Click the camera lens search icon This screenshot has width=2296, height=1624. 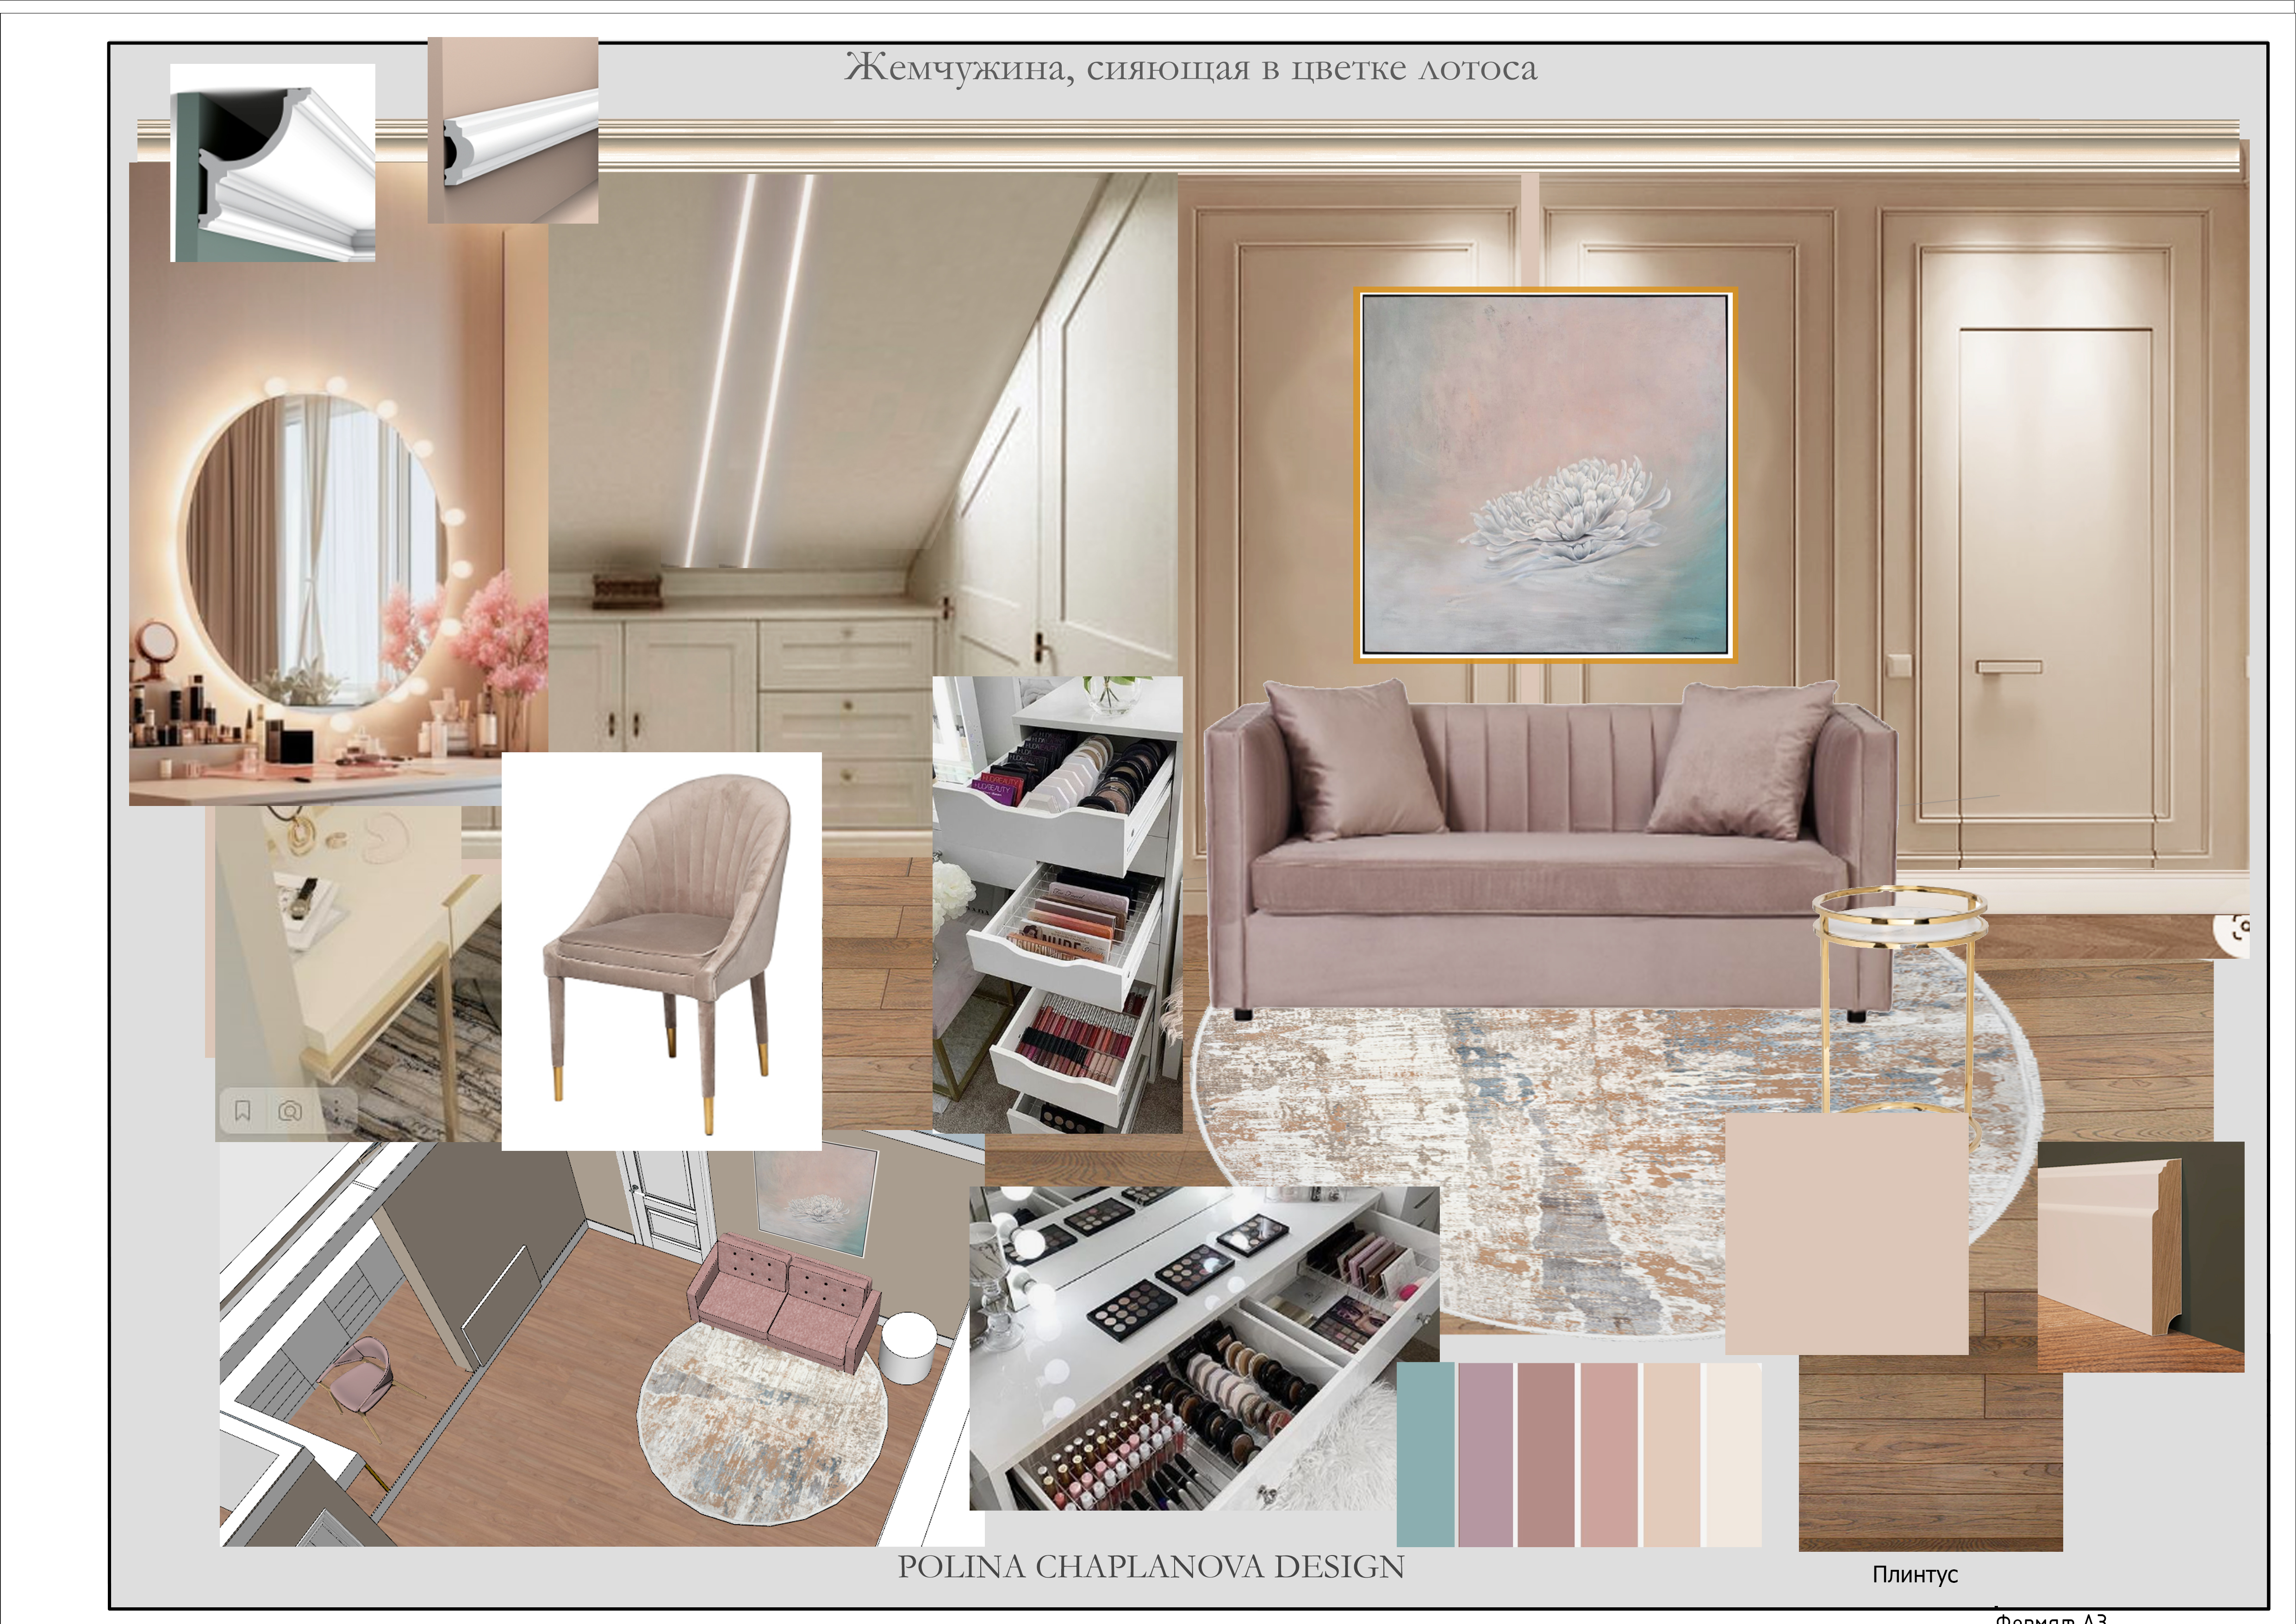(290, 1110)
